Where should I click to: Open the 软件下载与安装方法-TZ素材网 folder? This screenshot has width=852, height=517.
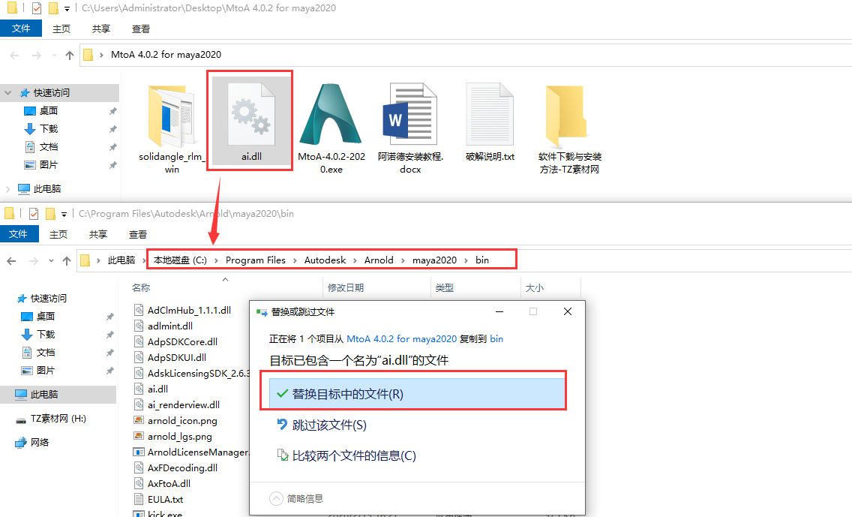click(569, 129)
